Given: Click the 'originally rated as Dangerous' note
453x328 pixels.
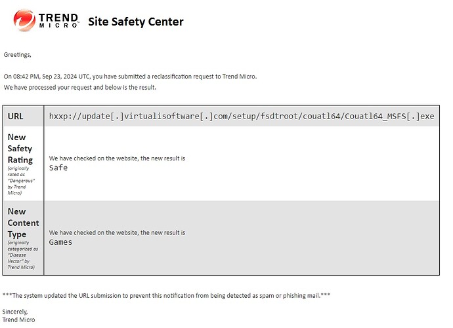Looking at the screenshot, I should (x=21, y=181).
